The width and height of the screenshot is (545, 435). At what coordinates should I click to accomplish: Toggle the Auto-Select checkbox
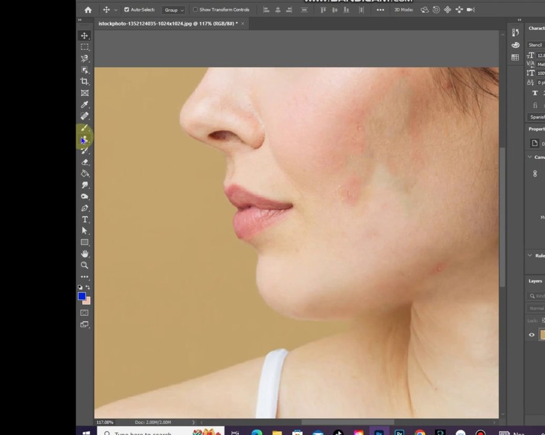point(126,10)
